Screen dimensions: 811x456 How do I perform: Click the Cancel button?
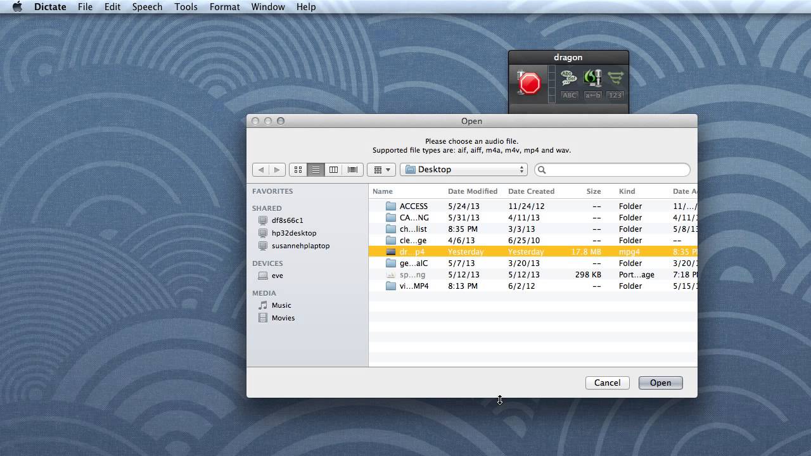click(607, 383)
